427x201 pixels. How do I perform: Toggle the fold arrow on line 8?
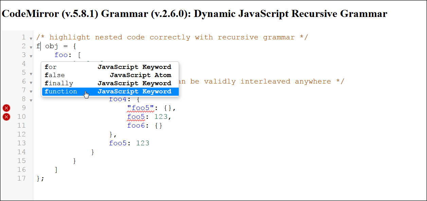[x=31, y=100]
